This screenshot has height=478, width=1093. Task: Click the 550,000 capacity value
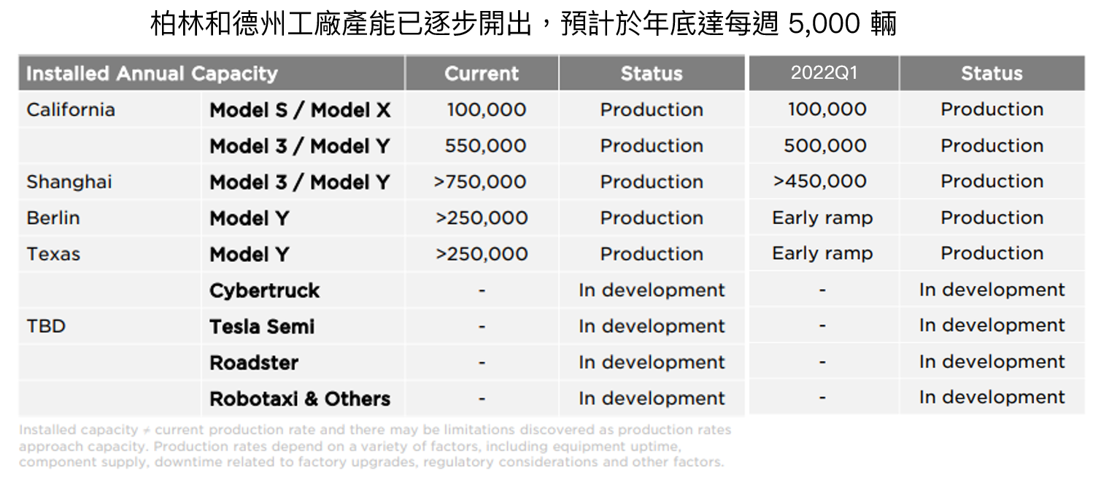(485, 146)
